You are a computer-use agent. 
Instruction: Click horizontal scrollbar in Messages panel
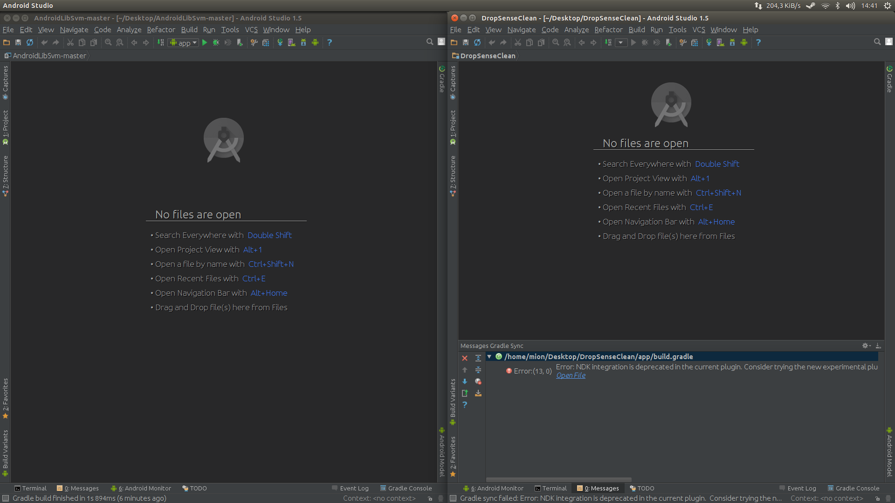click(558, 479)
